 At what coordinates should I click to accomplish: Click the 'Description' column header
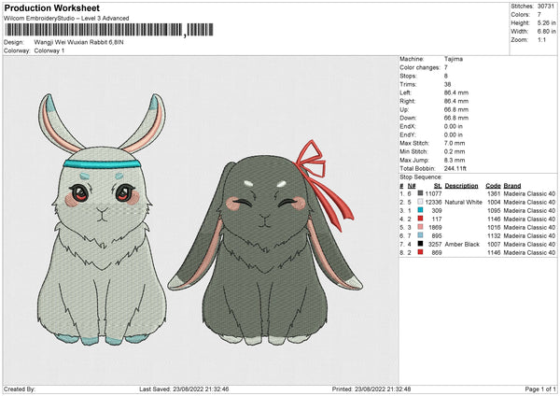click(x=461, y=186)
